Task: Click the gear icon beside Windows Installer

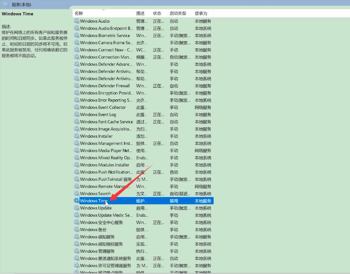Action: click(76, 136)
